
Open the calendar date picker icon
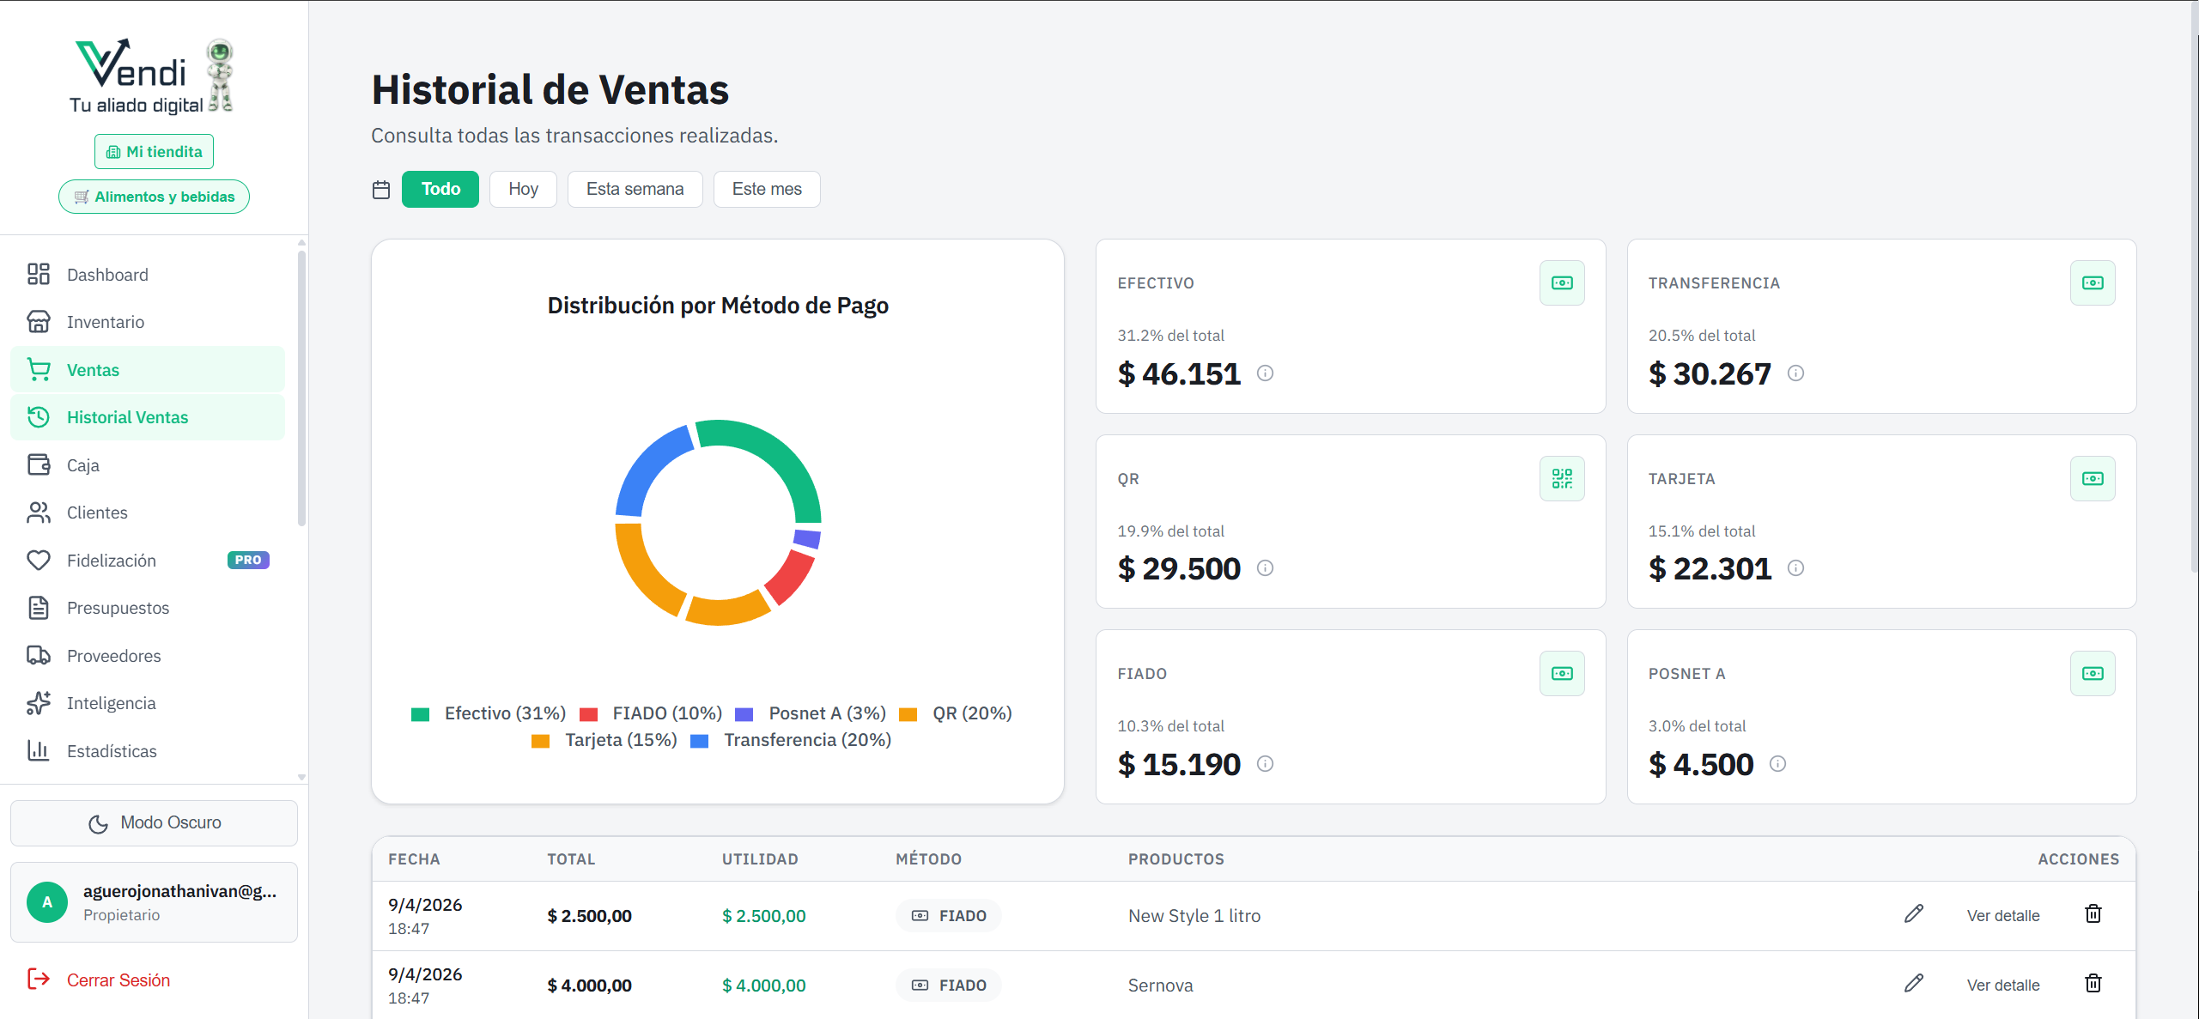(381, 189)
